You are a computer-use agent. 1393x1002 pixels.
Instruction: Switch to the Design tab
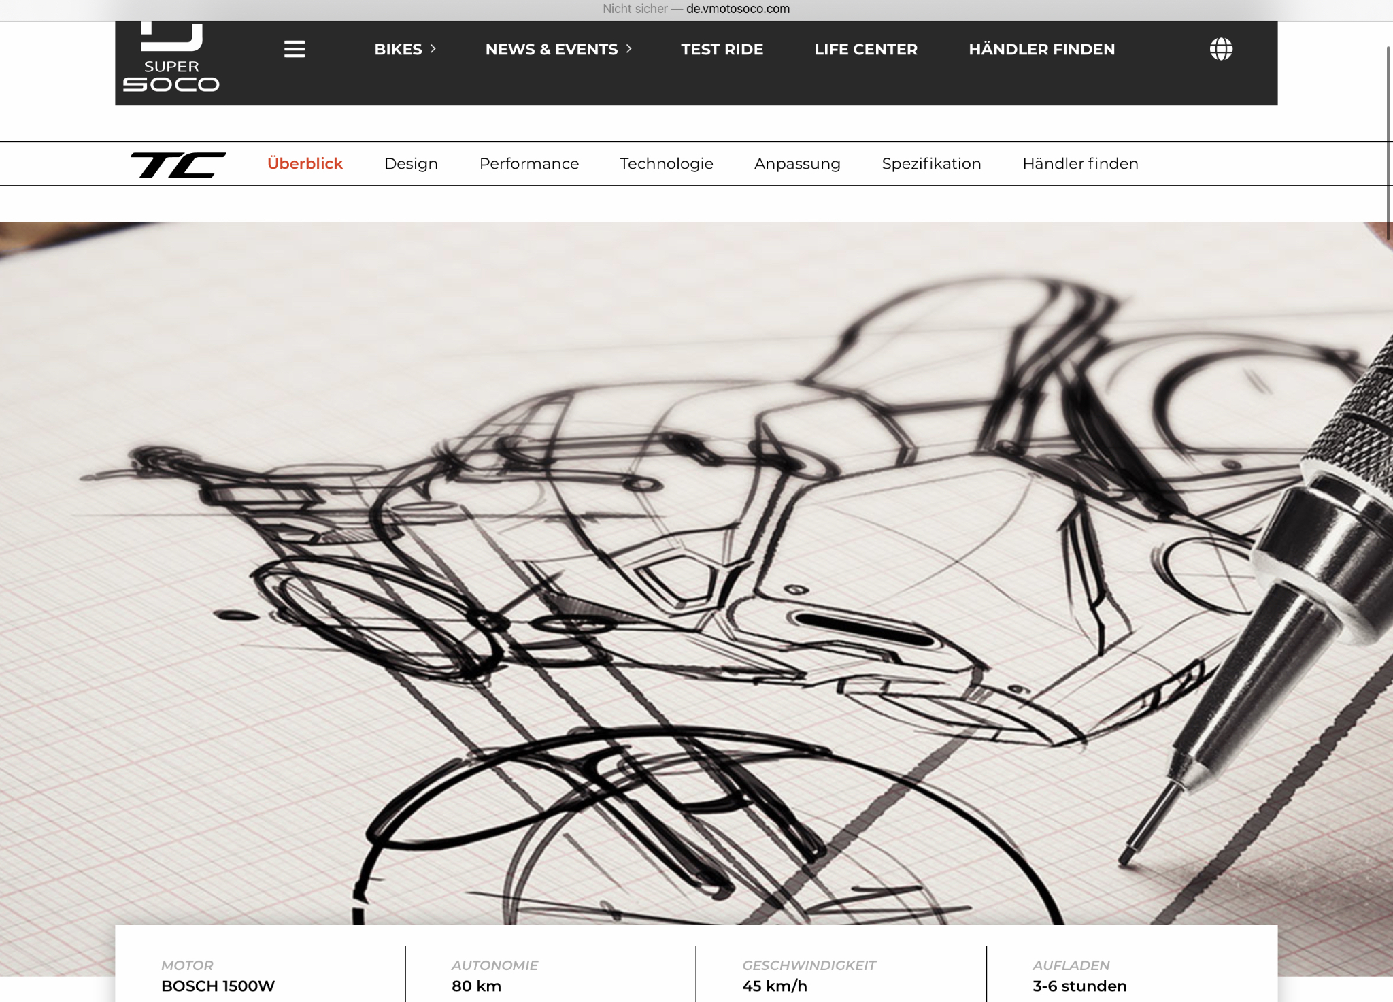pos(411,164)
